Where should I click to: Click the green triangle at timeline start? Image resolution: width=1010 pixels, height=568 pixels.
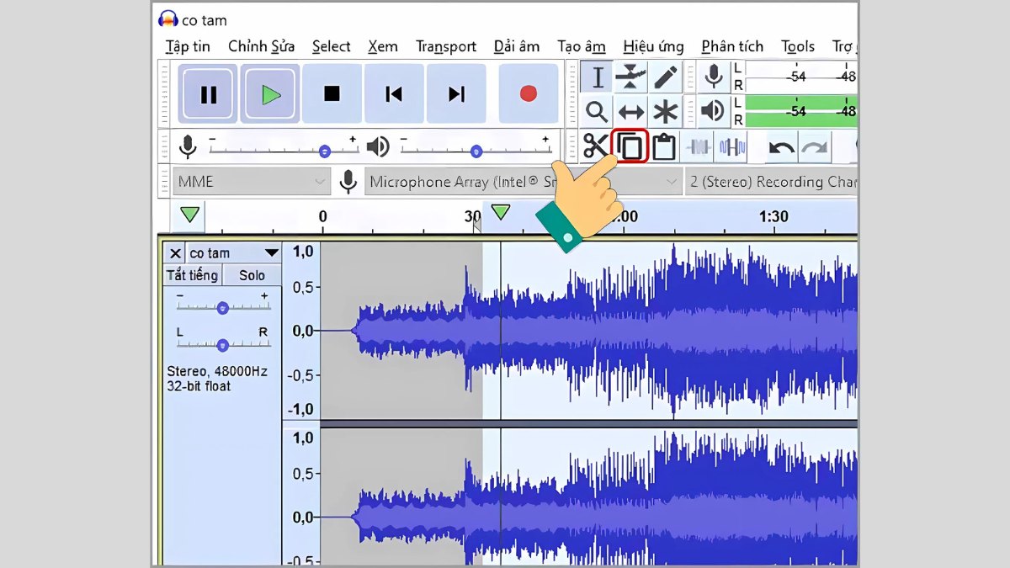[190, 214]
